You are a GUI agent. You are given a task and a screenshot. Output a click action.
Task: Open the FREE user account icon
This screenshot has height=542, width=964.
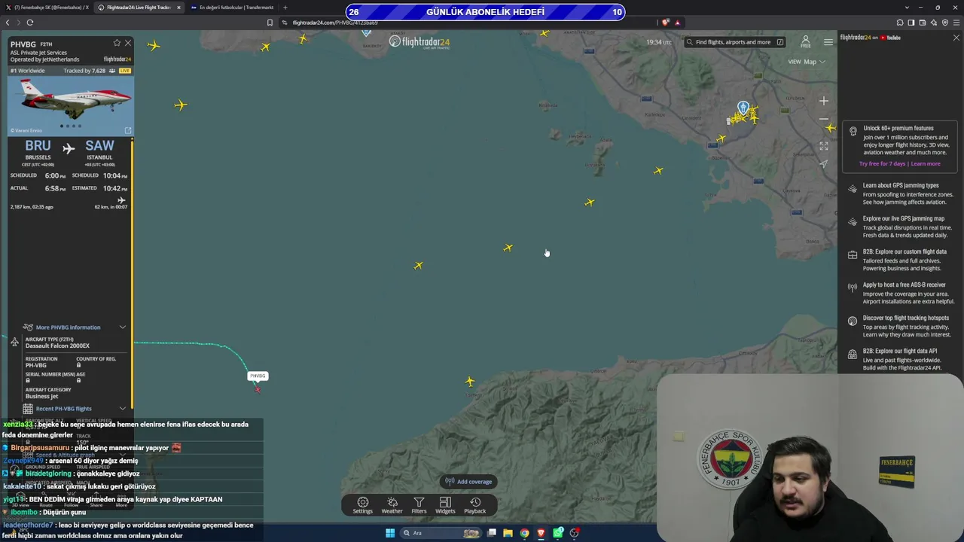(805, 41)
